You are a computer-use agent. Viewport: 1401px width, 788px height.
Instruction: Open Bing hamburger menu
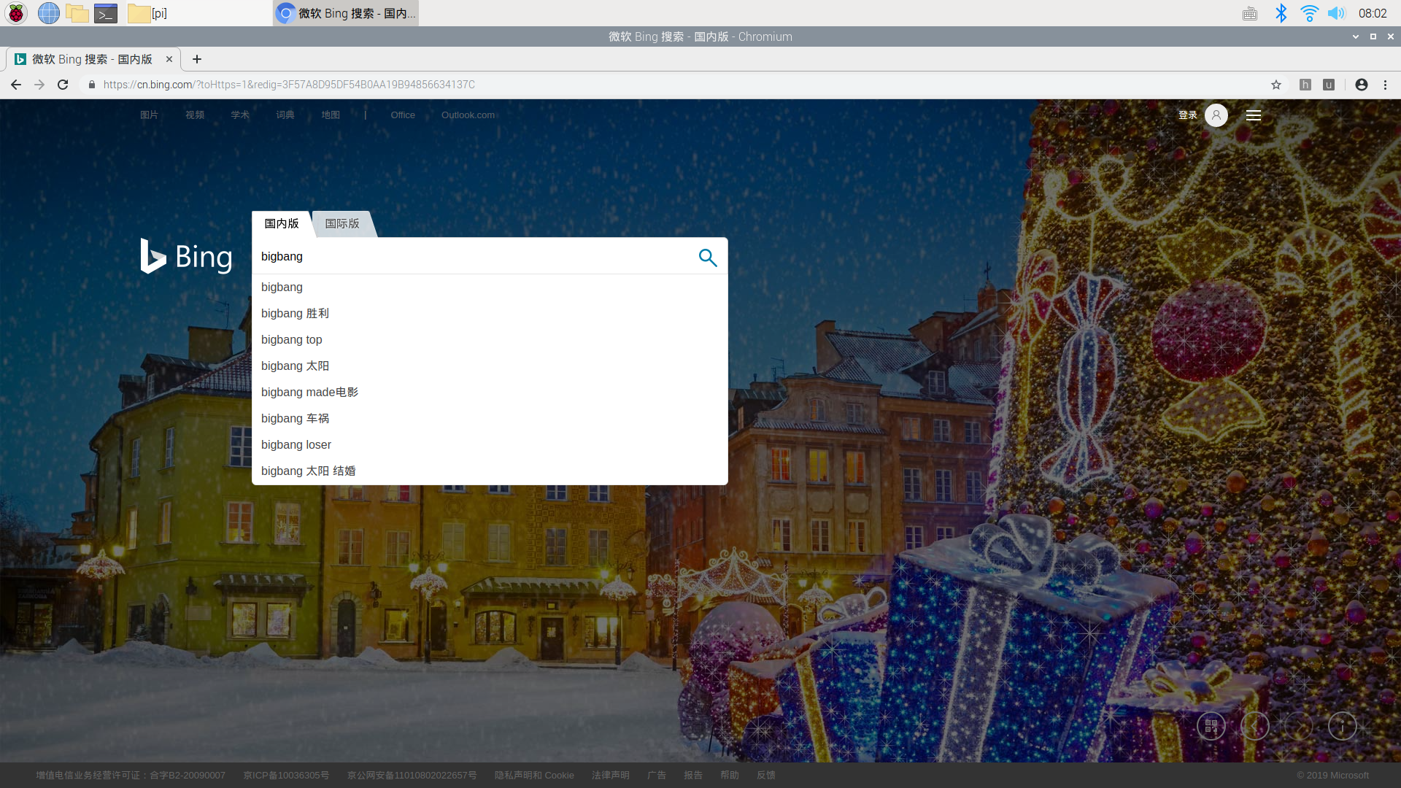click(1254, 115)
